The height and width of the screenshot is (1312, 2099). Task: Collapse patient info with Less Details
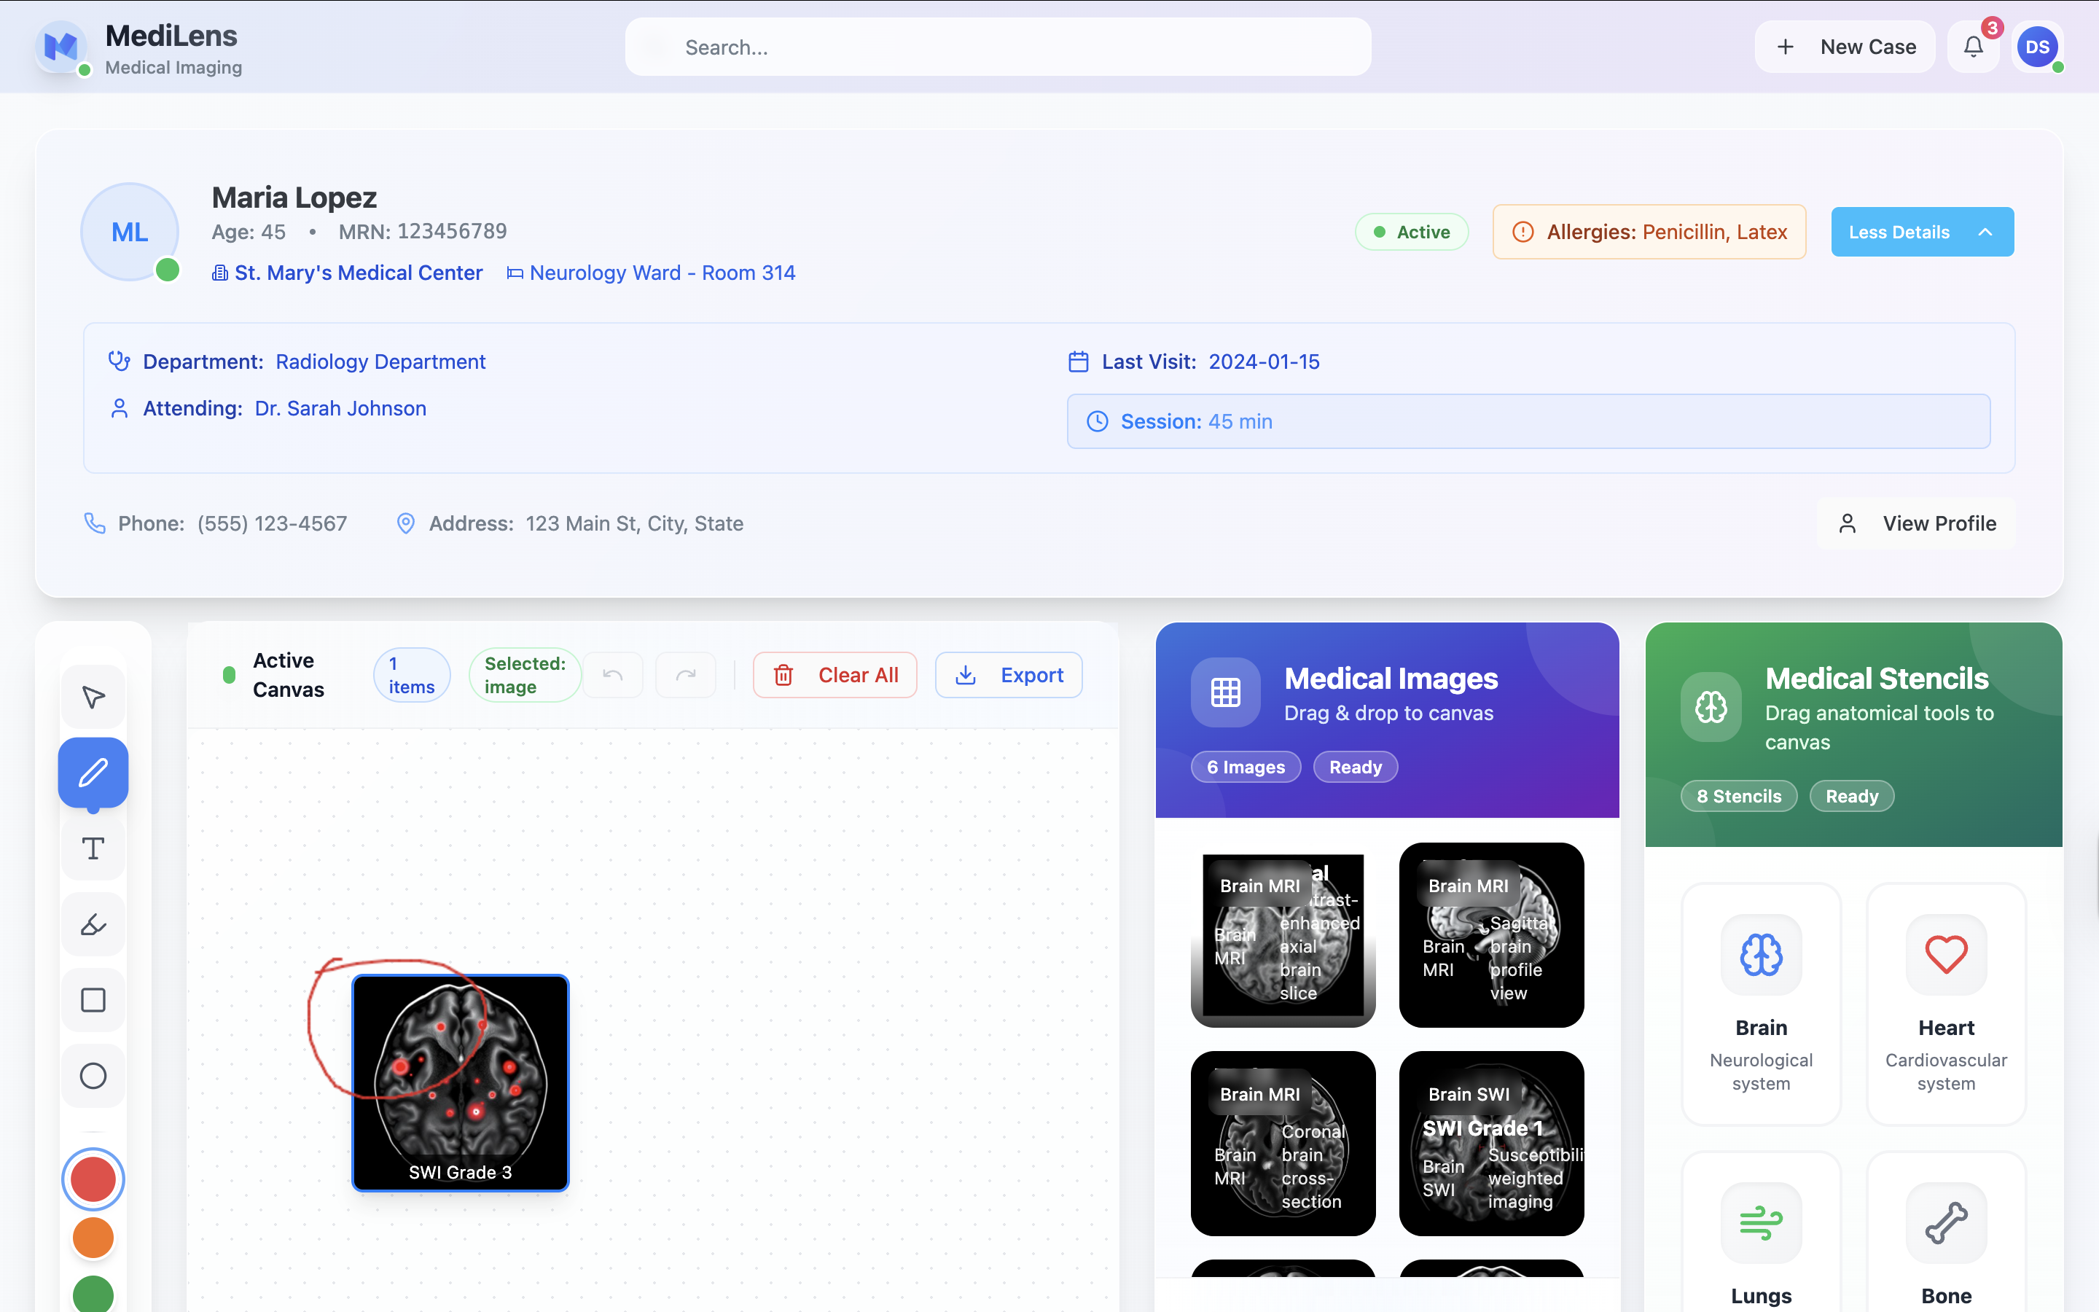1922,232
